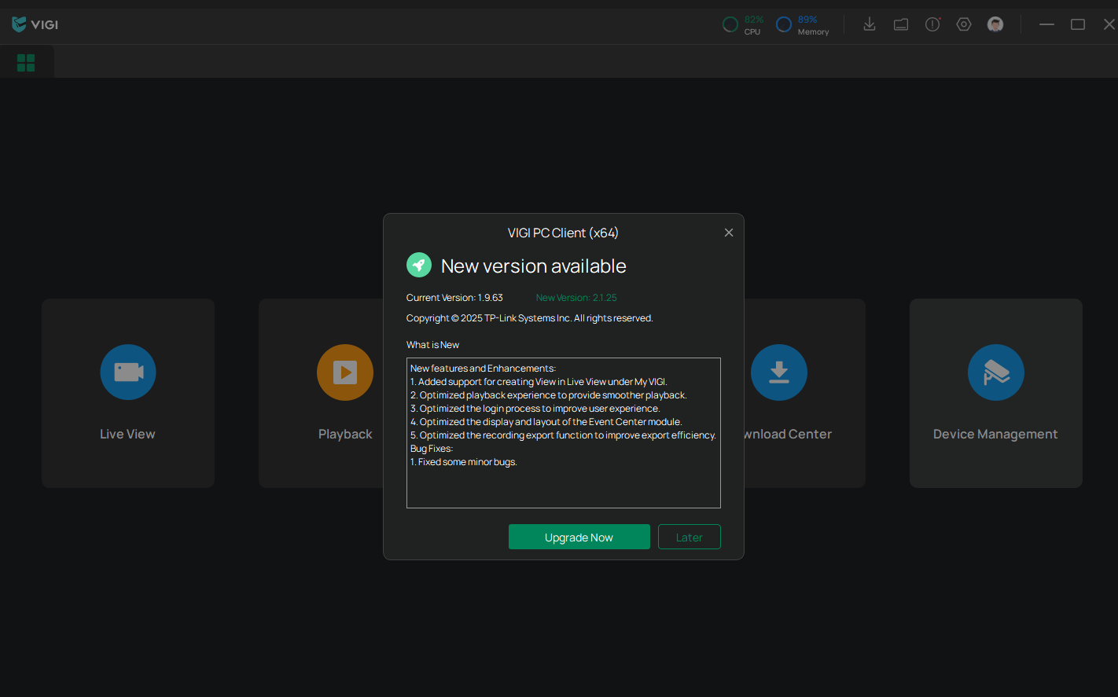Click the Current Version: 1.9.63 text
The image size is (1118, 697).
pos(454,298)
